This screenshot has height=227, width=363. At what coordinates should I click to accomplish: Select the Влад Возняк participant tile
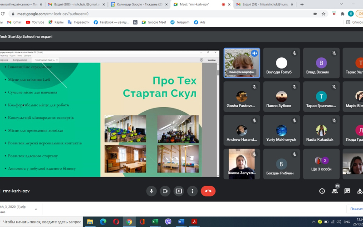[x=321, y=63]
